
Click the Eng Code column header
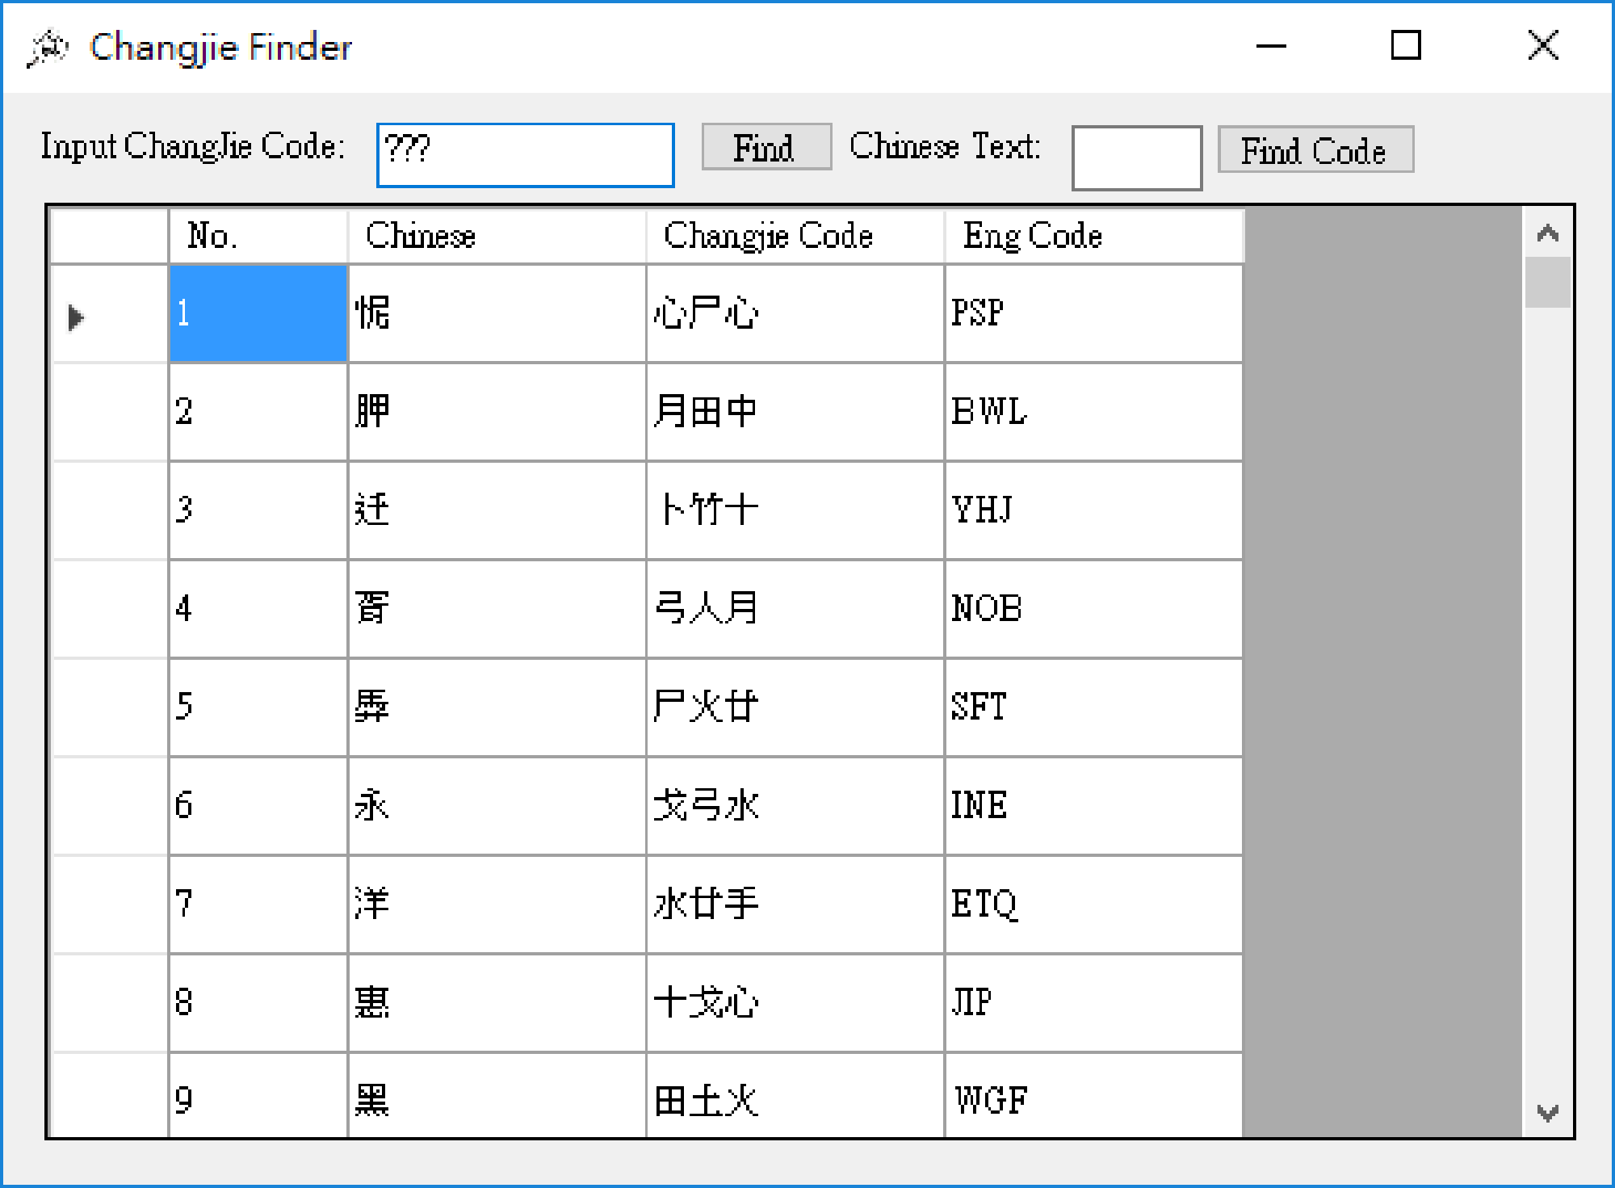[x=1093, y=236]
